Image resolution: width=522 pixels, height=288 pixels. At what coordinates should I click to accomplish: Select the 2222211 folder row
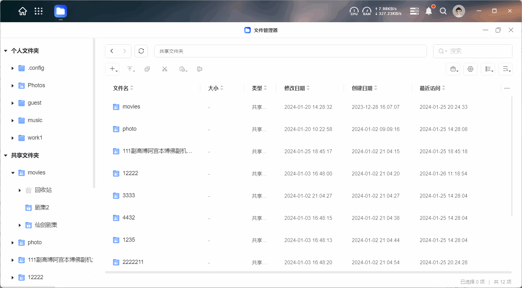tap(308, 262)
